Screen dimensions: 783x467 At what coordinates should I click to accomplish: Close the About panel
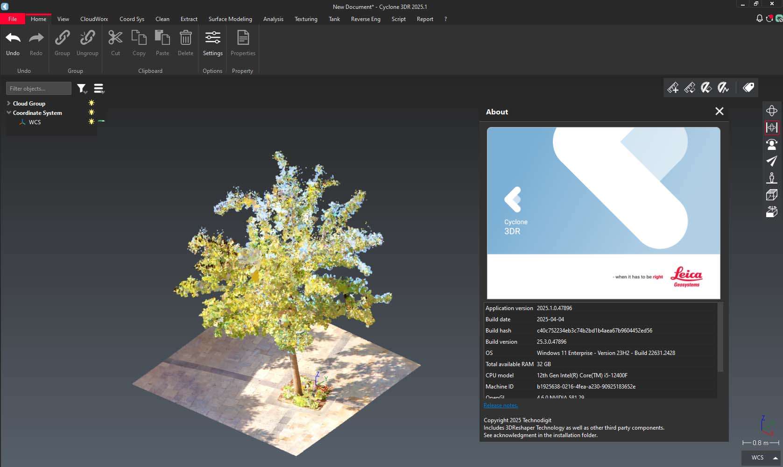(x=719, y=111)
